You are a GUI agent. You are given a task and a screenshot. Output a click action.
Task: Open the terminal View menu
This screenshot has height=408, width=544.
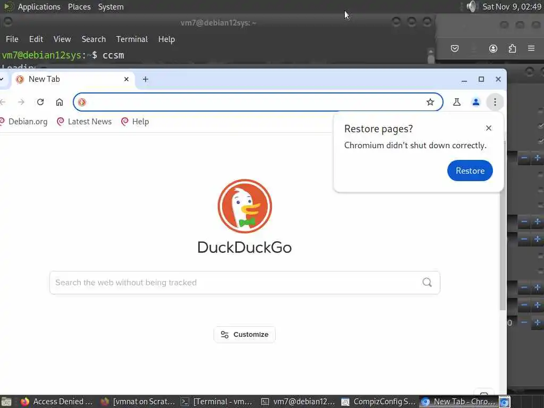pyautogui.click(x=62, y=39)
